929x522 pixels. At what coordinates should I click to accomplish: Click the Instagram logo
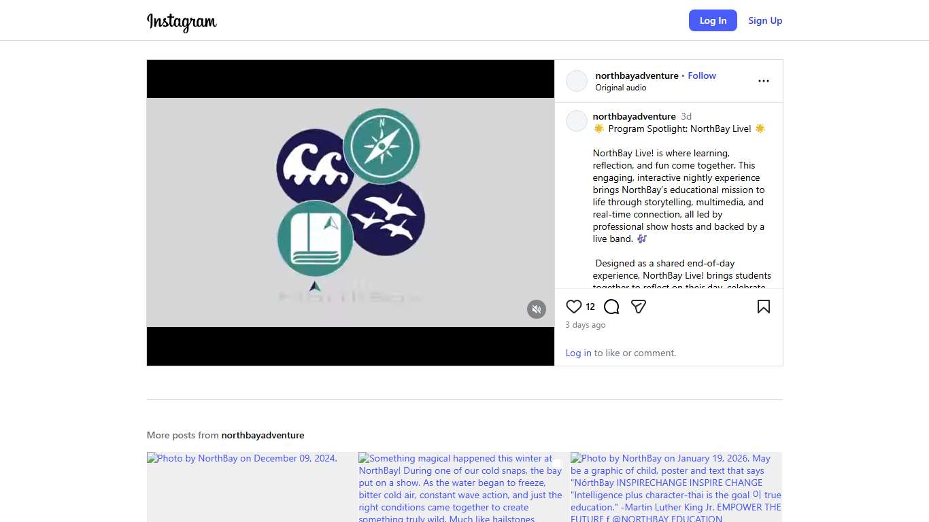pyautogui.click(x=182, y=21)
